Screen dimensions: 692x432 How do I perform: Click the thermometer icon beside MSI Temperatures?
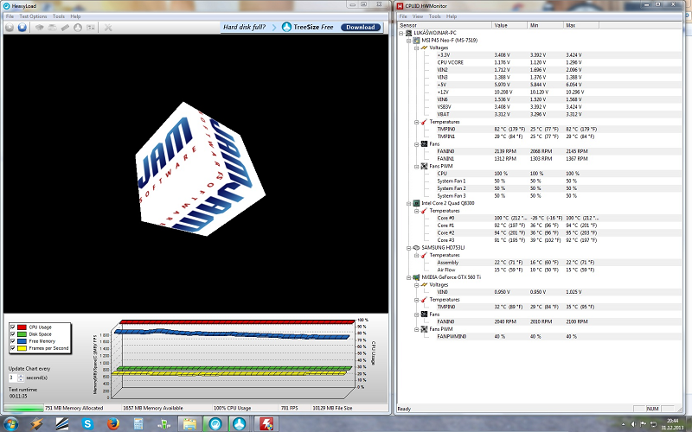coord(424,122)
